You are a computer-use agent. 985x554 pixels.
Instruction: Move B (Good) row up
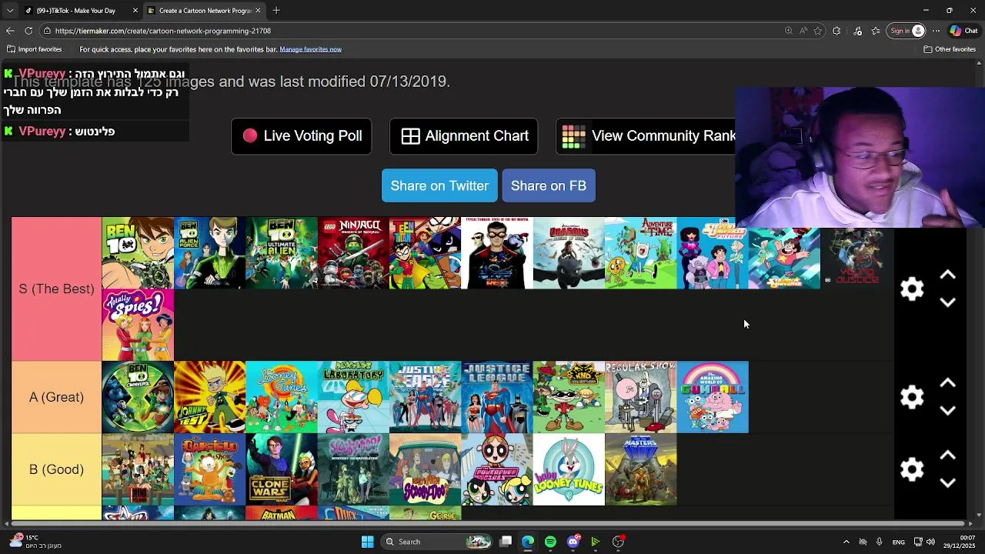pos(947,456)
